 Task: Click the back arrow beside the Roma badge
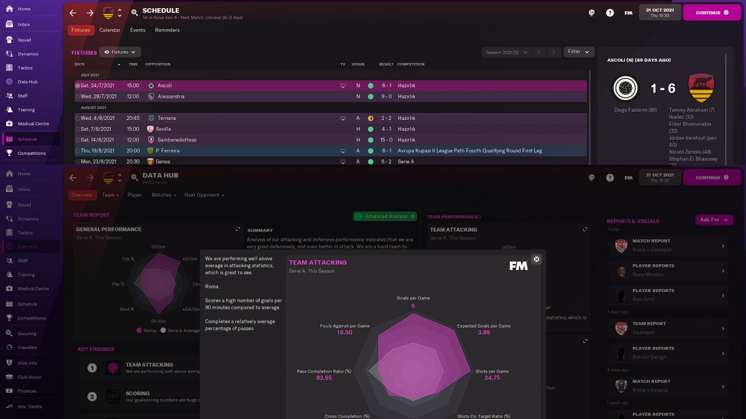73,12
